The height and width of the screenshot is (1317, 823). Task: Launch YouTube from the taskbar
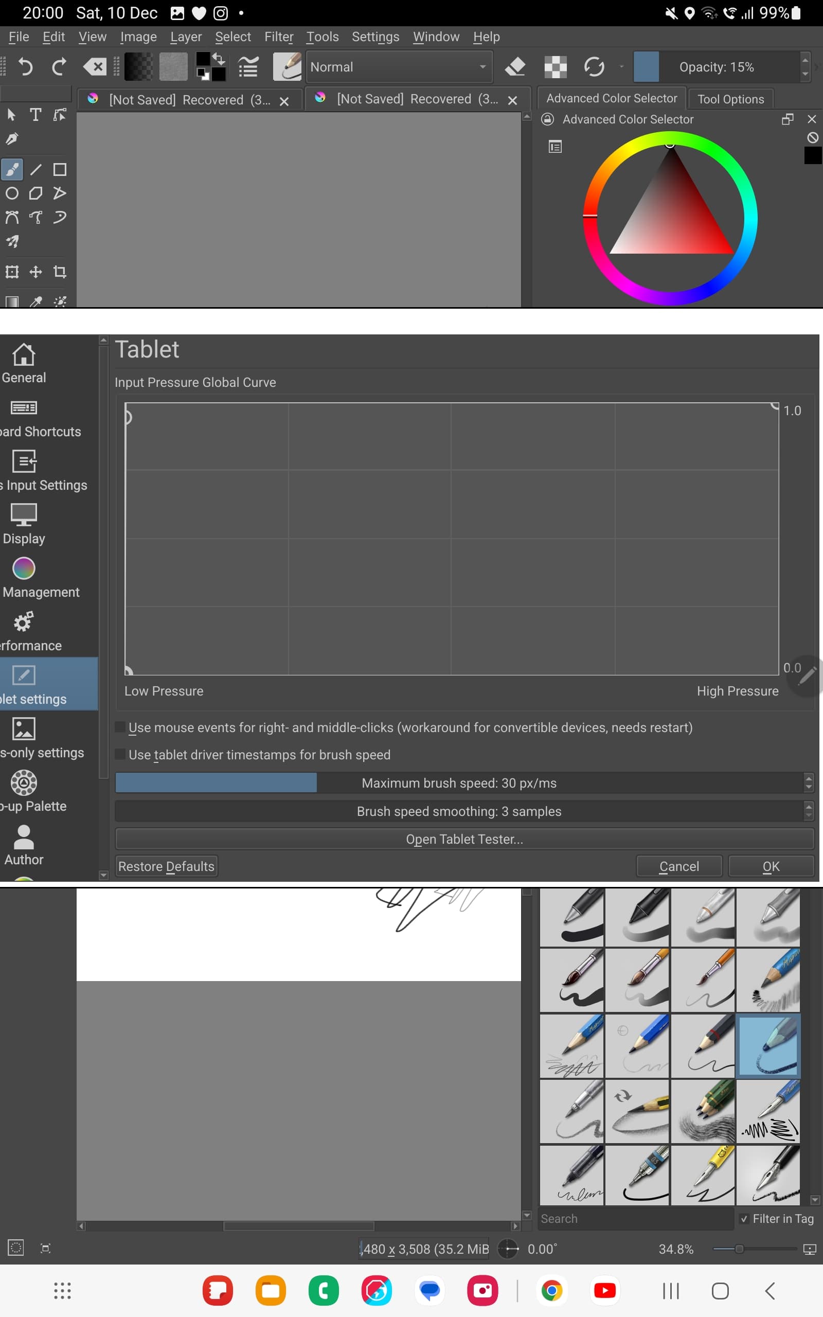coord(605,1290)
